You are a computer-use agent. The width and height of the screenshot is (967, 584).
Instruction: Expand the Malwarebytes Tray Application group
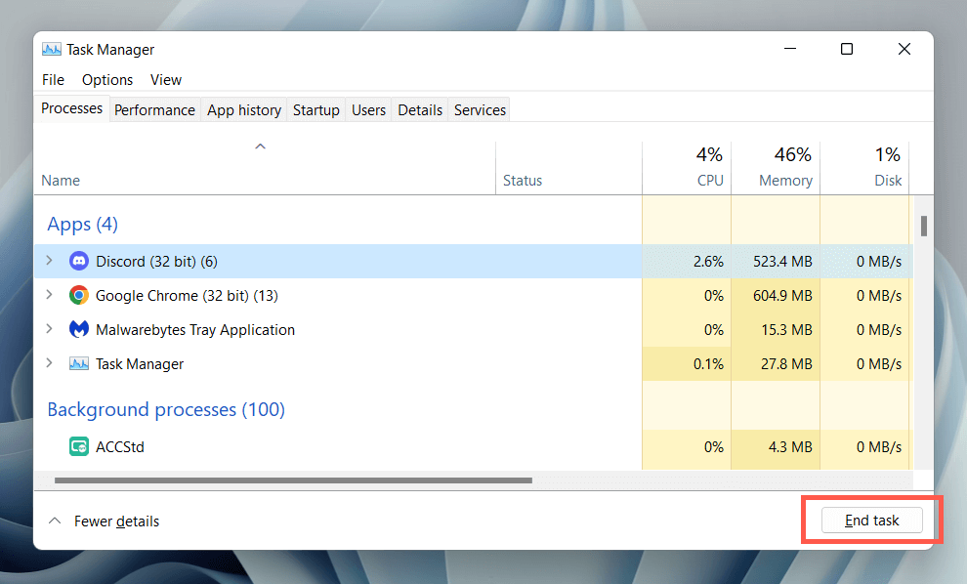point(50,329)
